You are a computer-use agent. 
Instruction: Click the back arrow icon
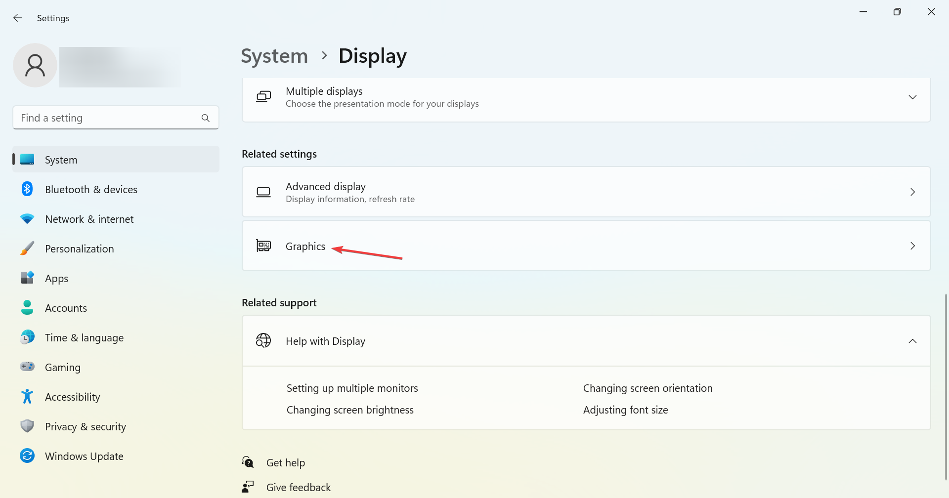18,18
